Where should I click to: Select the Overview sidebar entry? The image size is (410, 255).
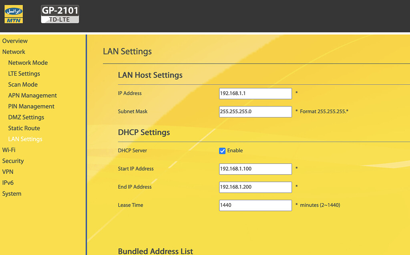[15, 41]
